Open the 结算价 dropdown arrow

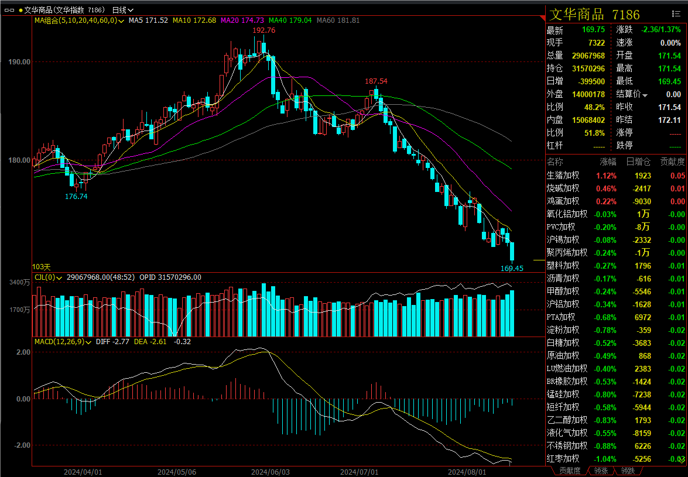645,95
